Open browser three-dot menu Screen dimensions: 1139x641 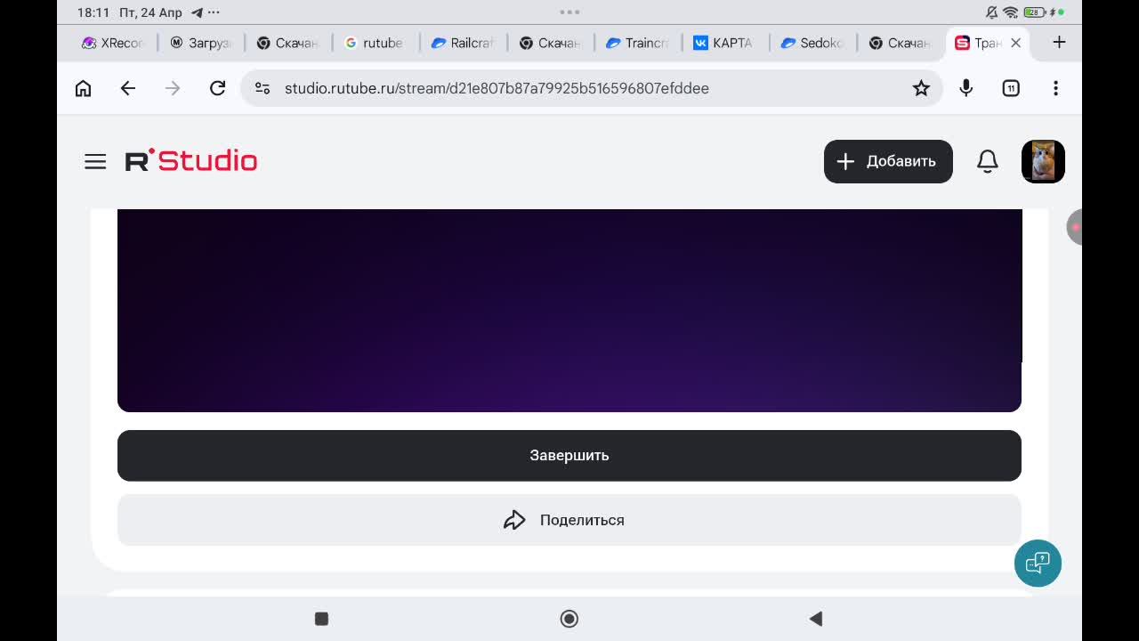[x=1055, y=88]
